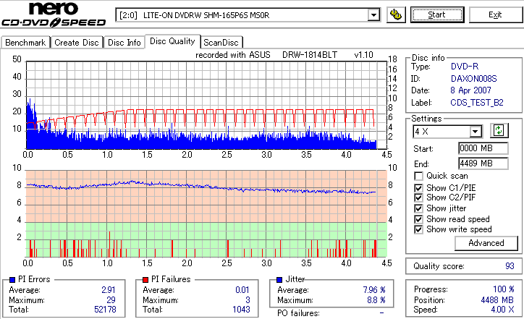524x319 pixels.
Task: Switch to the ScanDisc tab
Action: tap(221, 43)
